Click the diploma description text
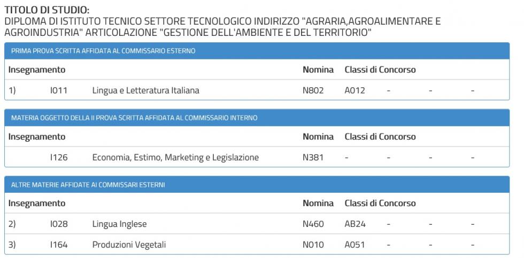The image size is (524, 258). pyautogui.click(x=222, y=27)
